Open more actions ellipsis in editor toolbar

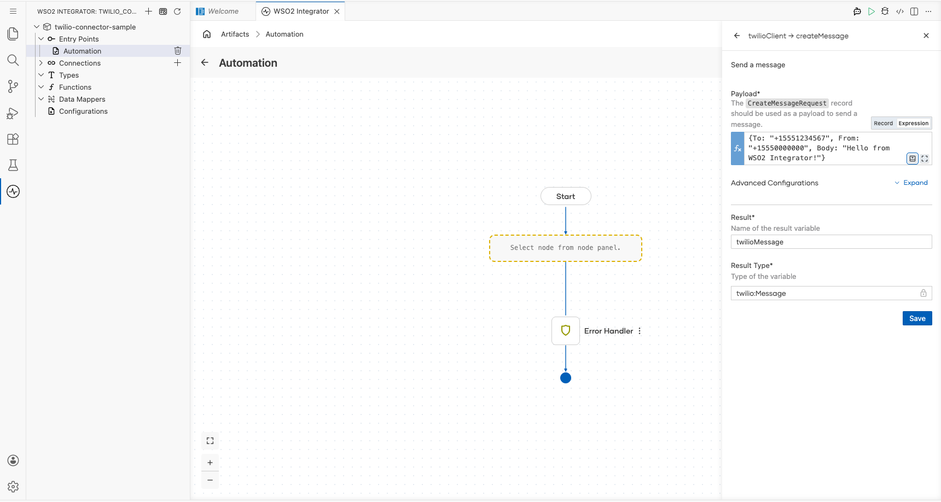[928, 11]
